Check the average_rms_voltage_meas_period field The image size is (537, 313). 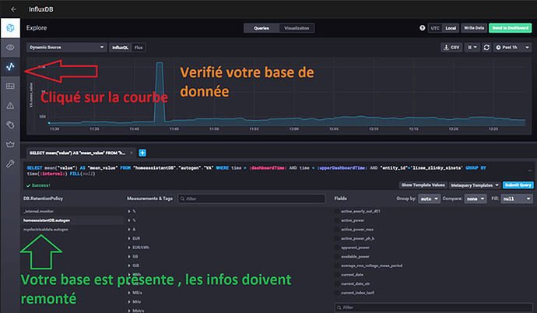pos(337,266)
